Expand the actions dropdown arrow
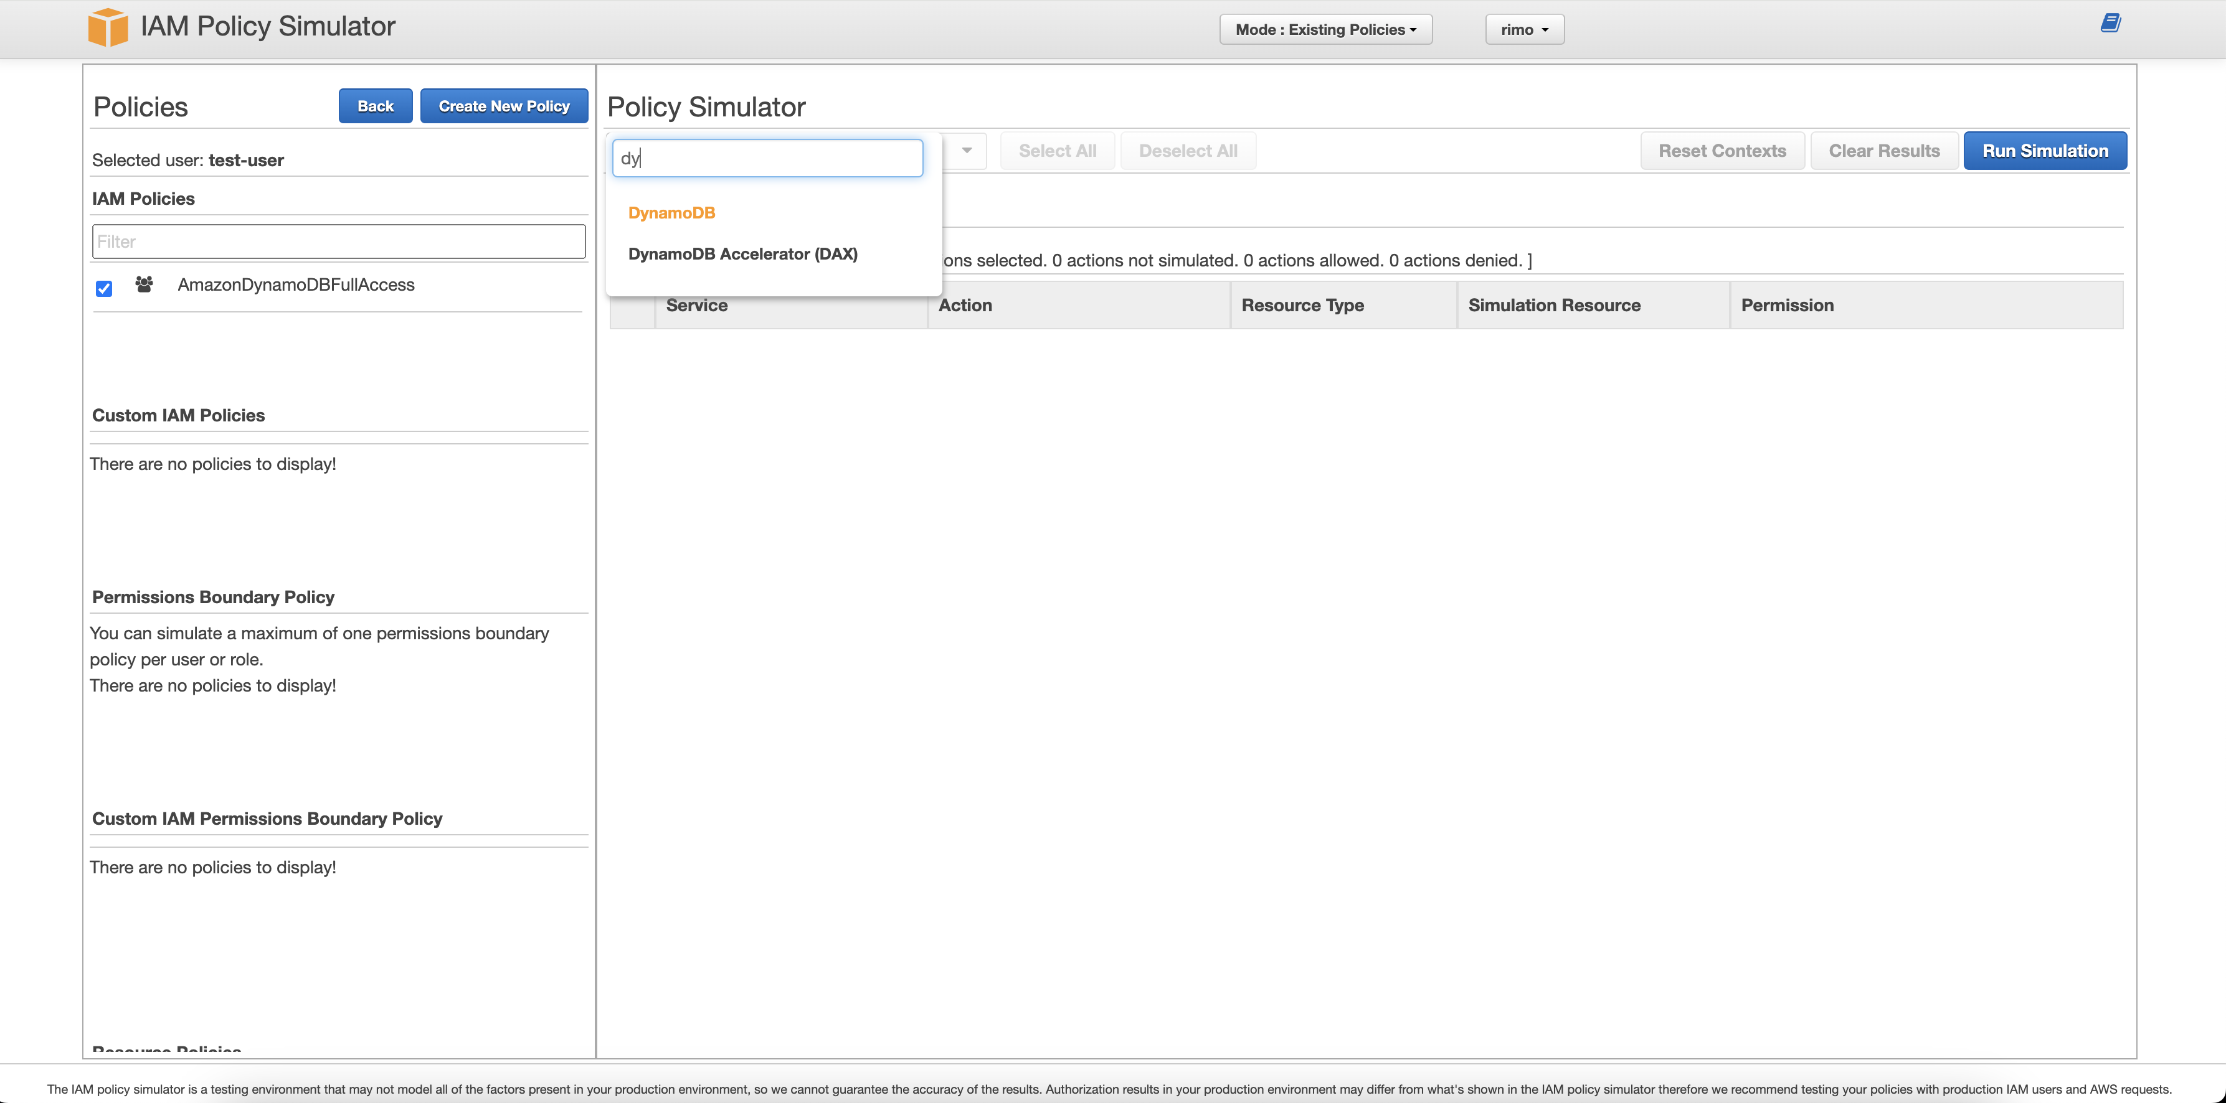Viewport: 2226px width, 1103px height. point(966,151)
